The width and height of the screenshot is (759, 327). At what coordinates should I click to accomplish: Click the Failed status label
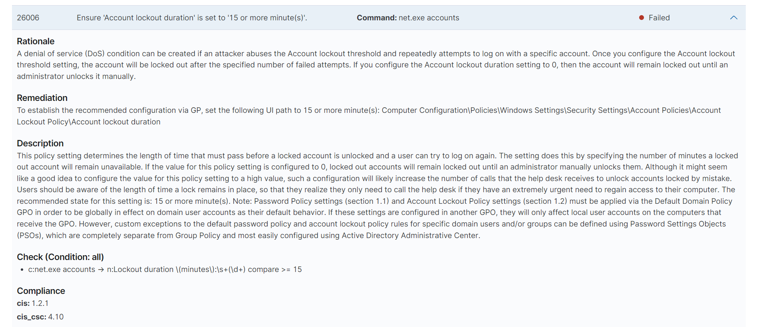click(659, 18)
